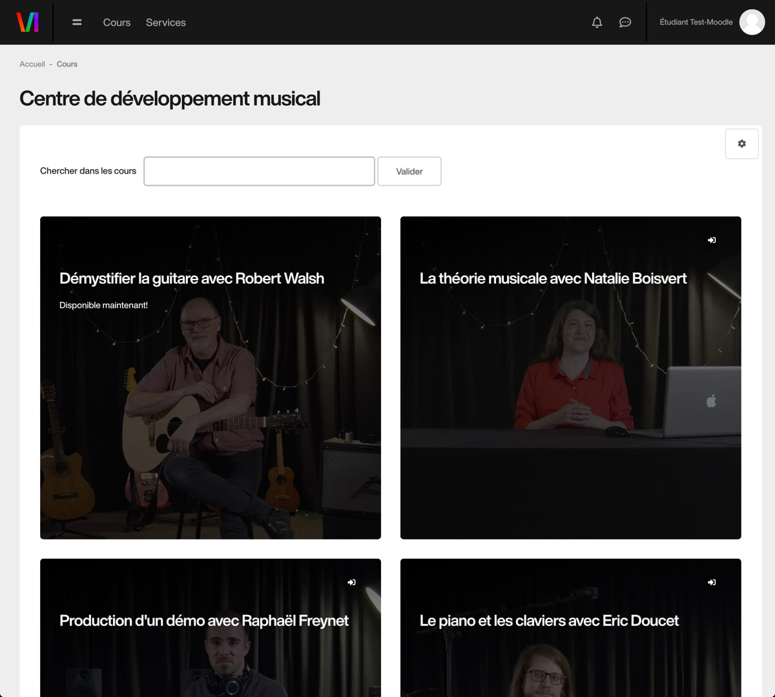Open the hamburger side menu
775x697 pixels.
point(77,22)
